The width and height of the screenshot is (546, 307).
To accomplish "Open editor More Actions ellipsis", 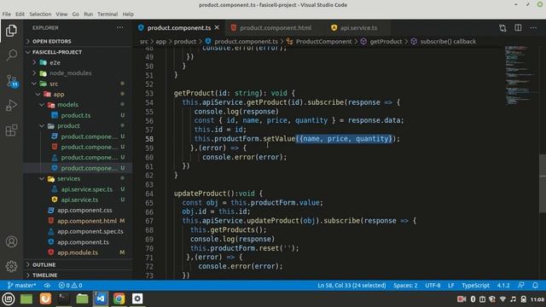I will tap(533, 28).
